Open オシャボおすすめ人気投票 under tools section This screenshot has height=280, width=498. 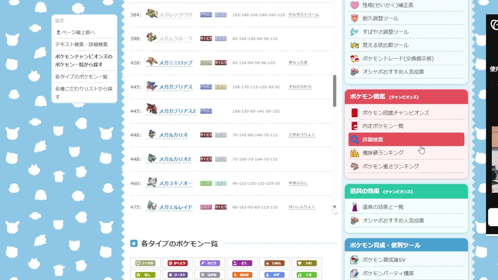click(x=393, y=72)
